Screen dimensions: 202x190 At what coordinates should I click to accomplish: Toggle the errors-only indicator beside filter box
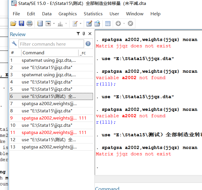[88, 44]
